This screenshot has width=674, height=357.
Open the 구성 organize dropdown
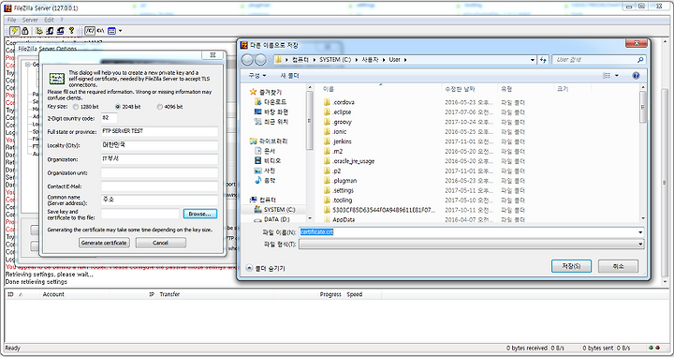click(257, 76)
